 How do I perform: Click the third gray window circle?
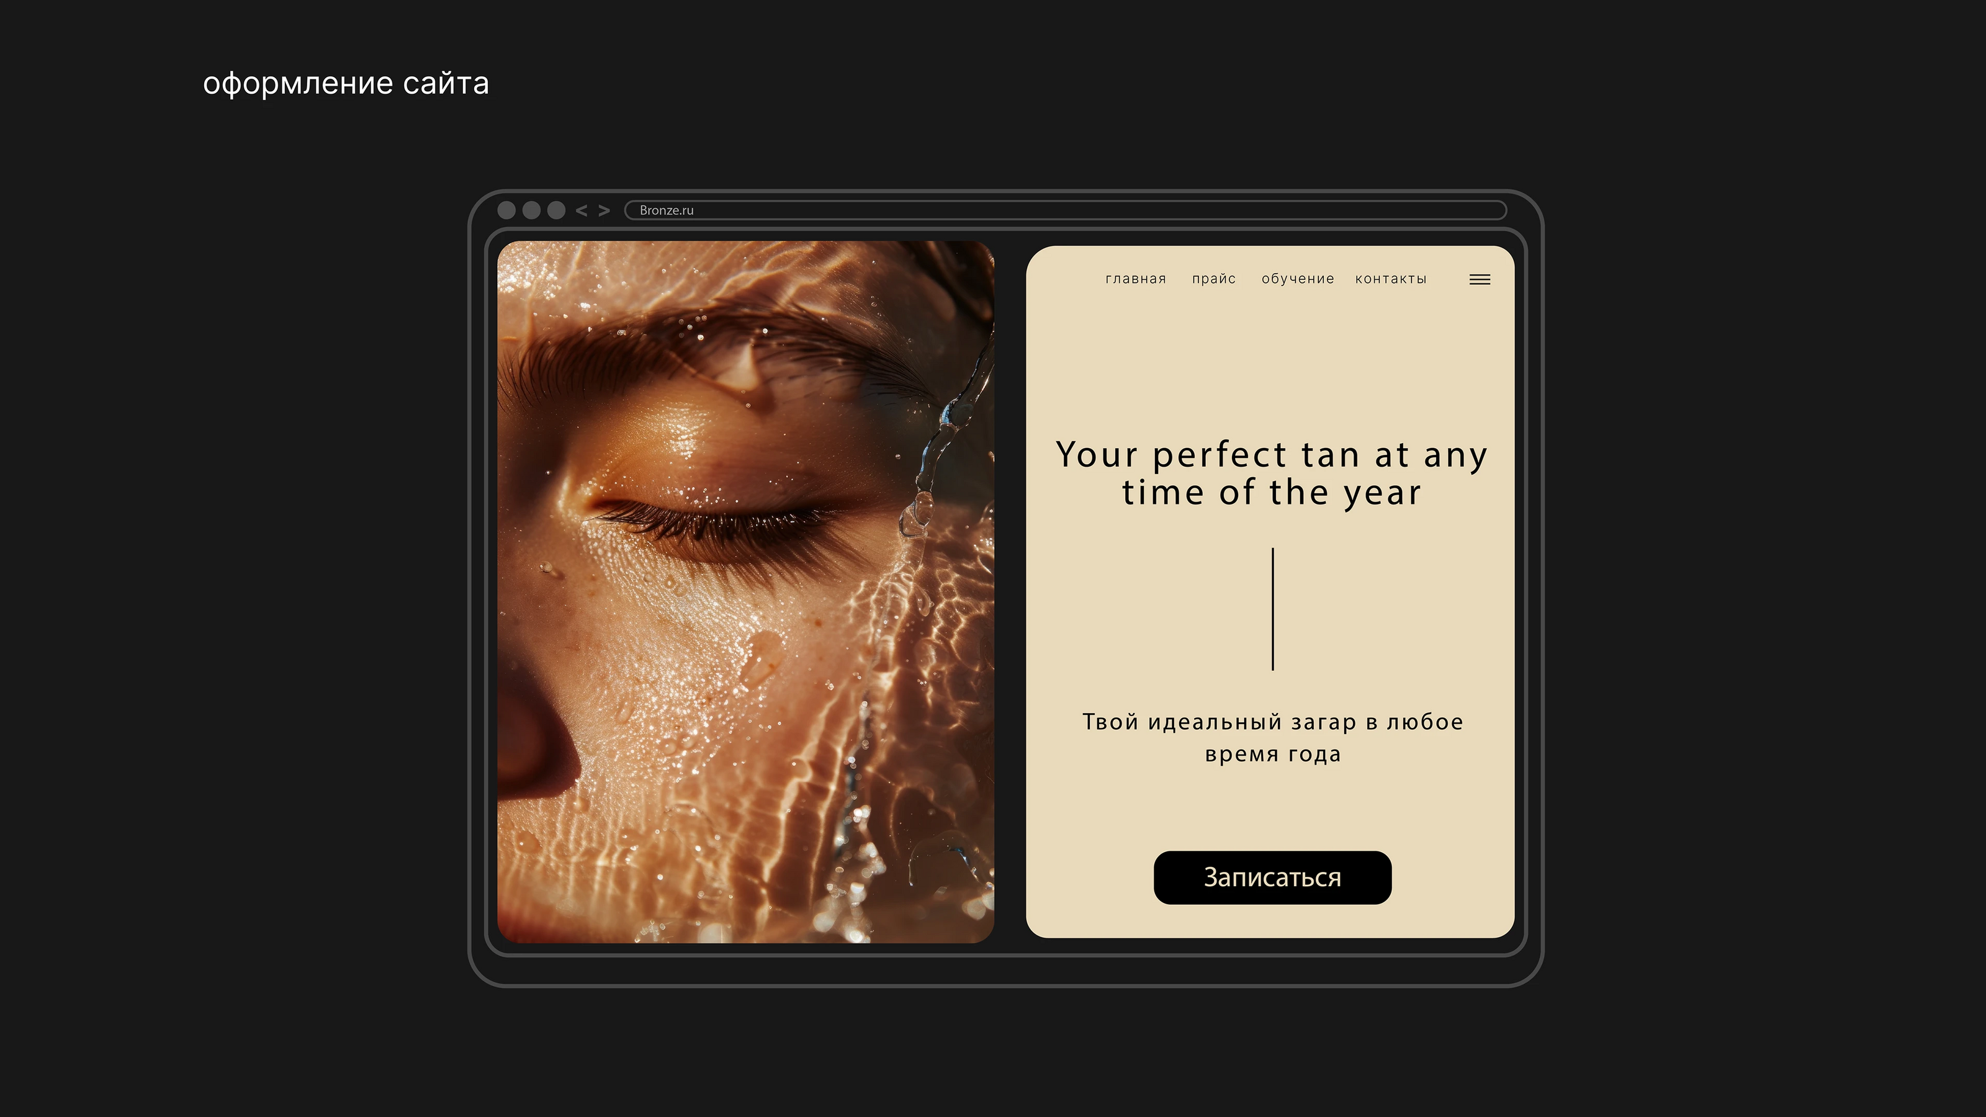(x=556, y=210)
